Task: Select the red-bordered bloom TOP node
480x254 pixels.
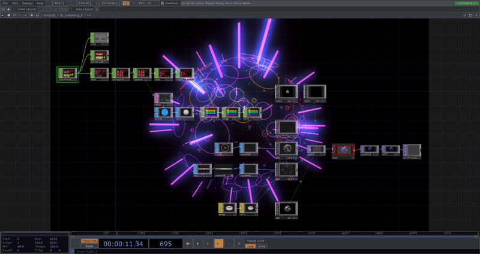Action: click(343, 152)
